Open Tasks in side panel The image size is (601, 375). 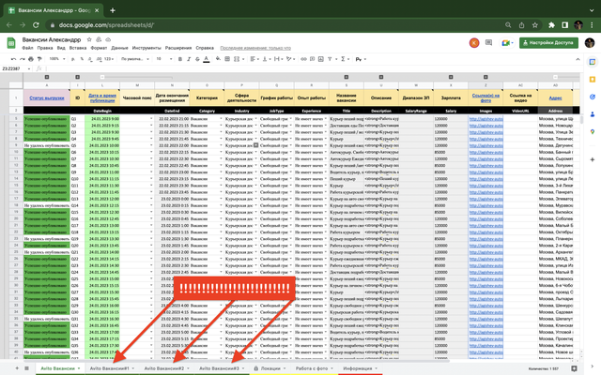click(593, 97)
